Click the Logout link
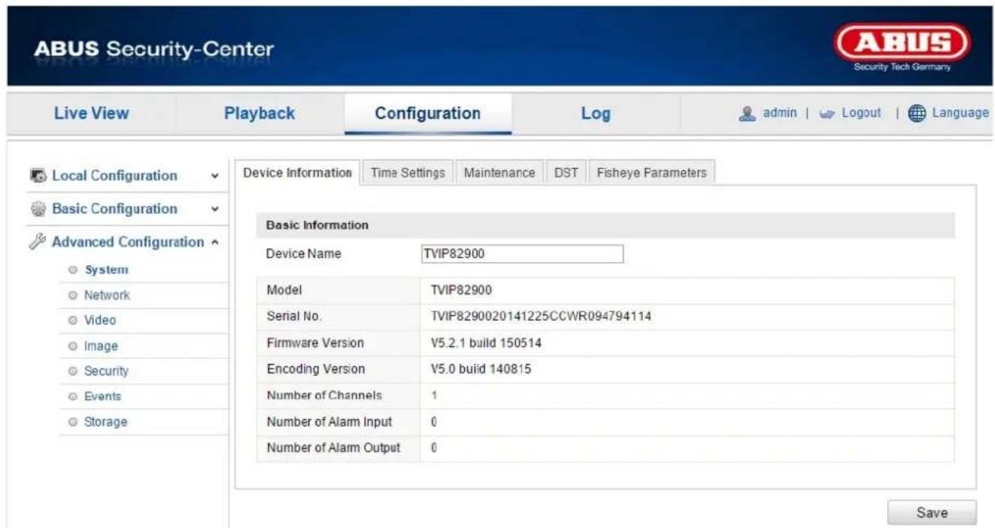The height and width of the screenshot is (528, 995). [860, 114]
